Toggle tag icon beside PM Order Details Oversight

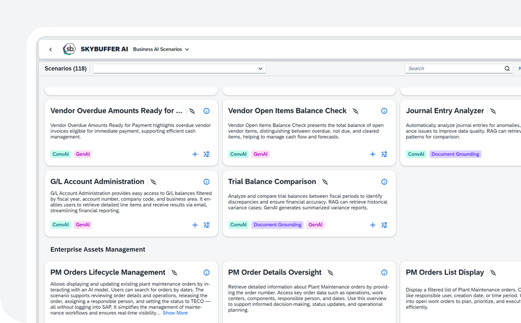(x=331, y=273)
